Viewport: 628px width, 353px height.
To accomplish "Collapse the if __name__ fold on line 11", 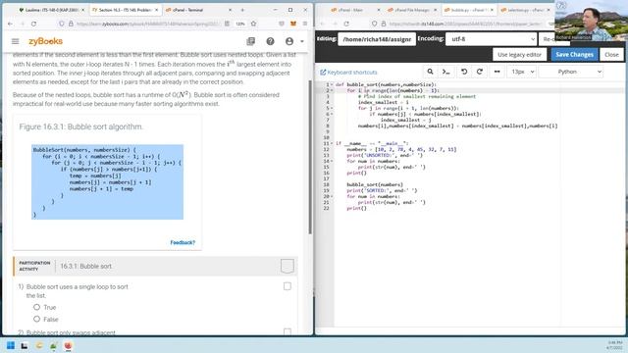I will click(x=332, y=143).
